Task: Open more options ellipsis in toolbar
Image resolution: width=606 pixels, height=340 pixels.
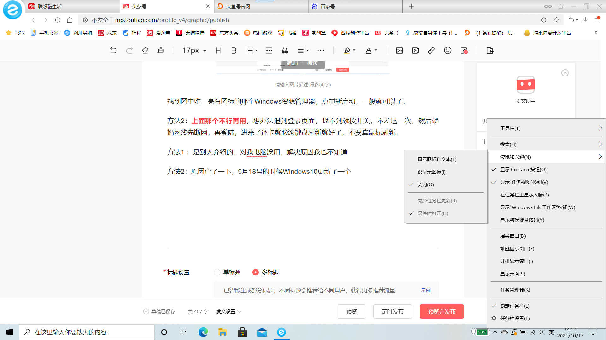Action: point(320,50)
